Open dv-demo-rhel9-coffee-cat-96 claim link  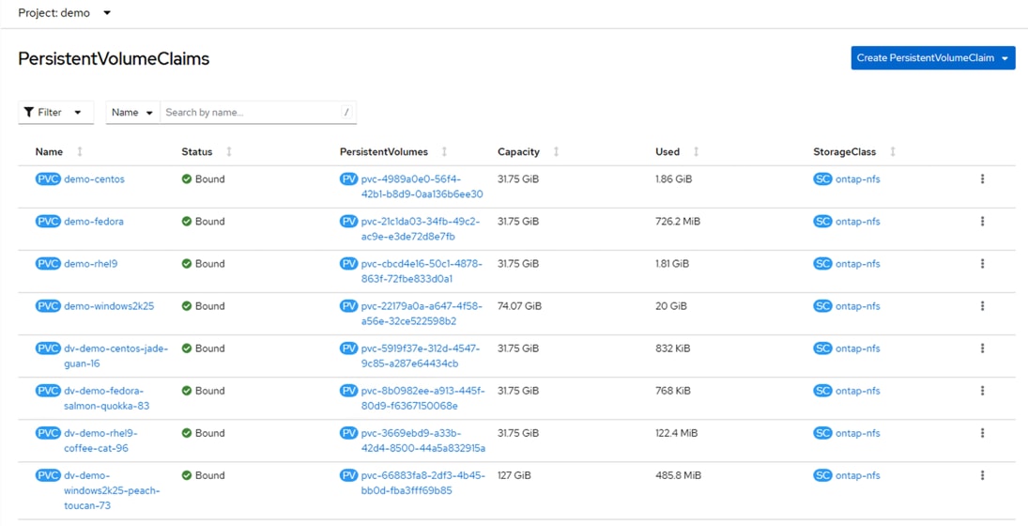pyautogui.click(x=101, y=441)
